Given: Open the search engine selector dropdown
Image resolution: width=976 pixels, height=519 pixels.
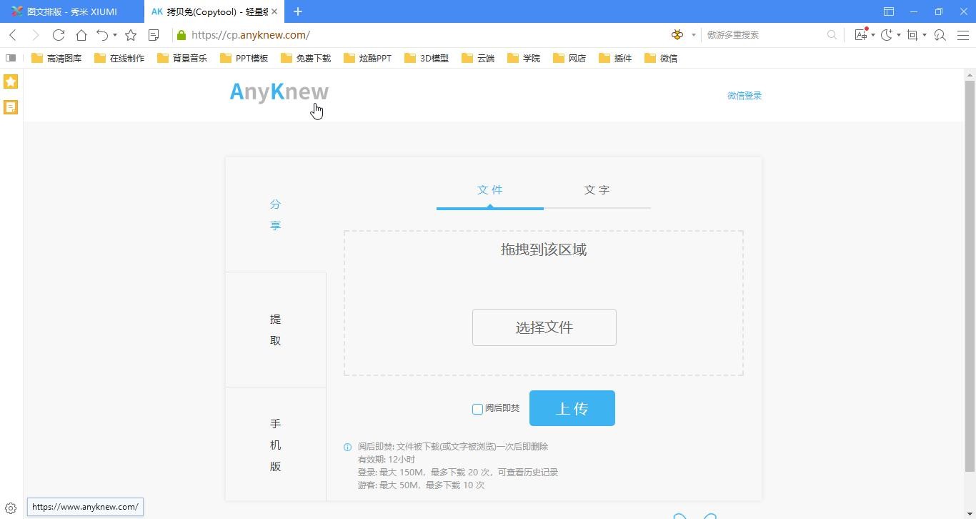Looking at the screenshot, I should (693, 35).
